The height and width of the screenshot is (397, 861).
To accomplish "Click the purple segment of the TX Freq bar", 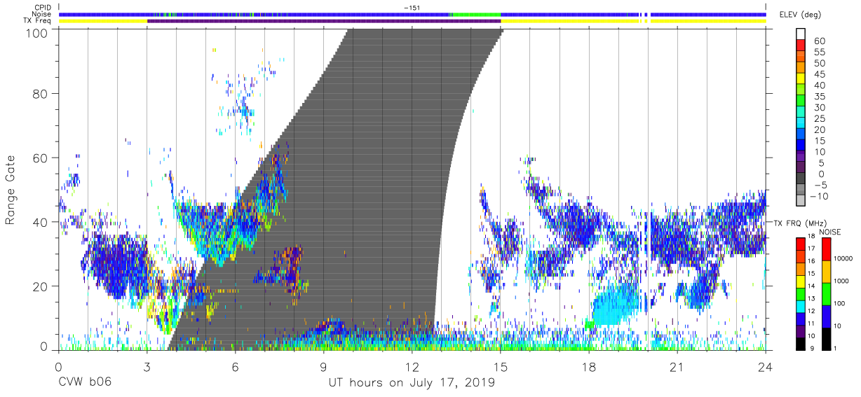I will click(x=324, y=21).
